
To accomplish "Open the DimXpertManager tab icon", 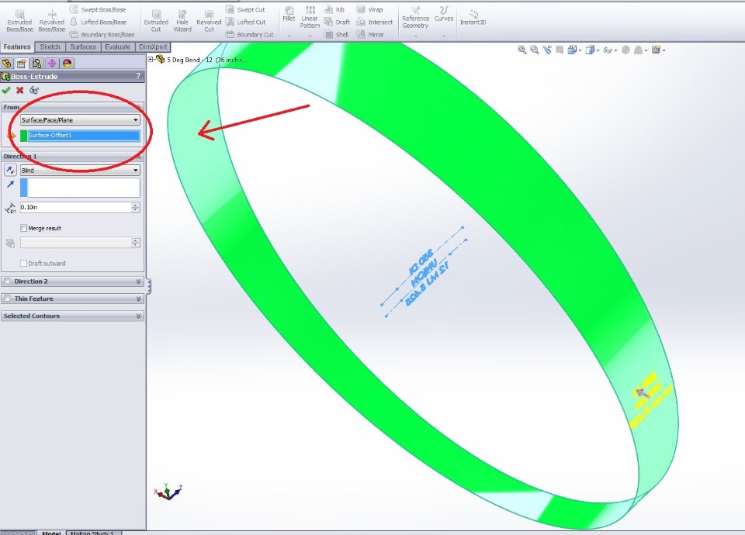I will click(52, 63).
